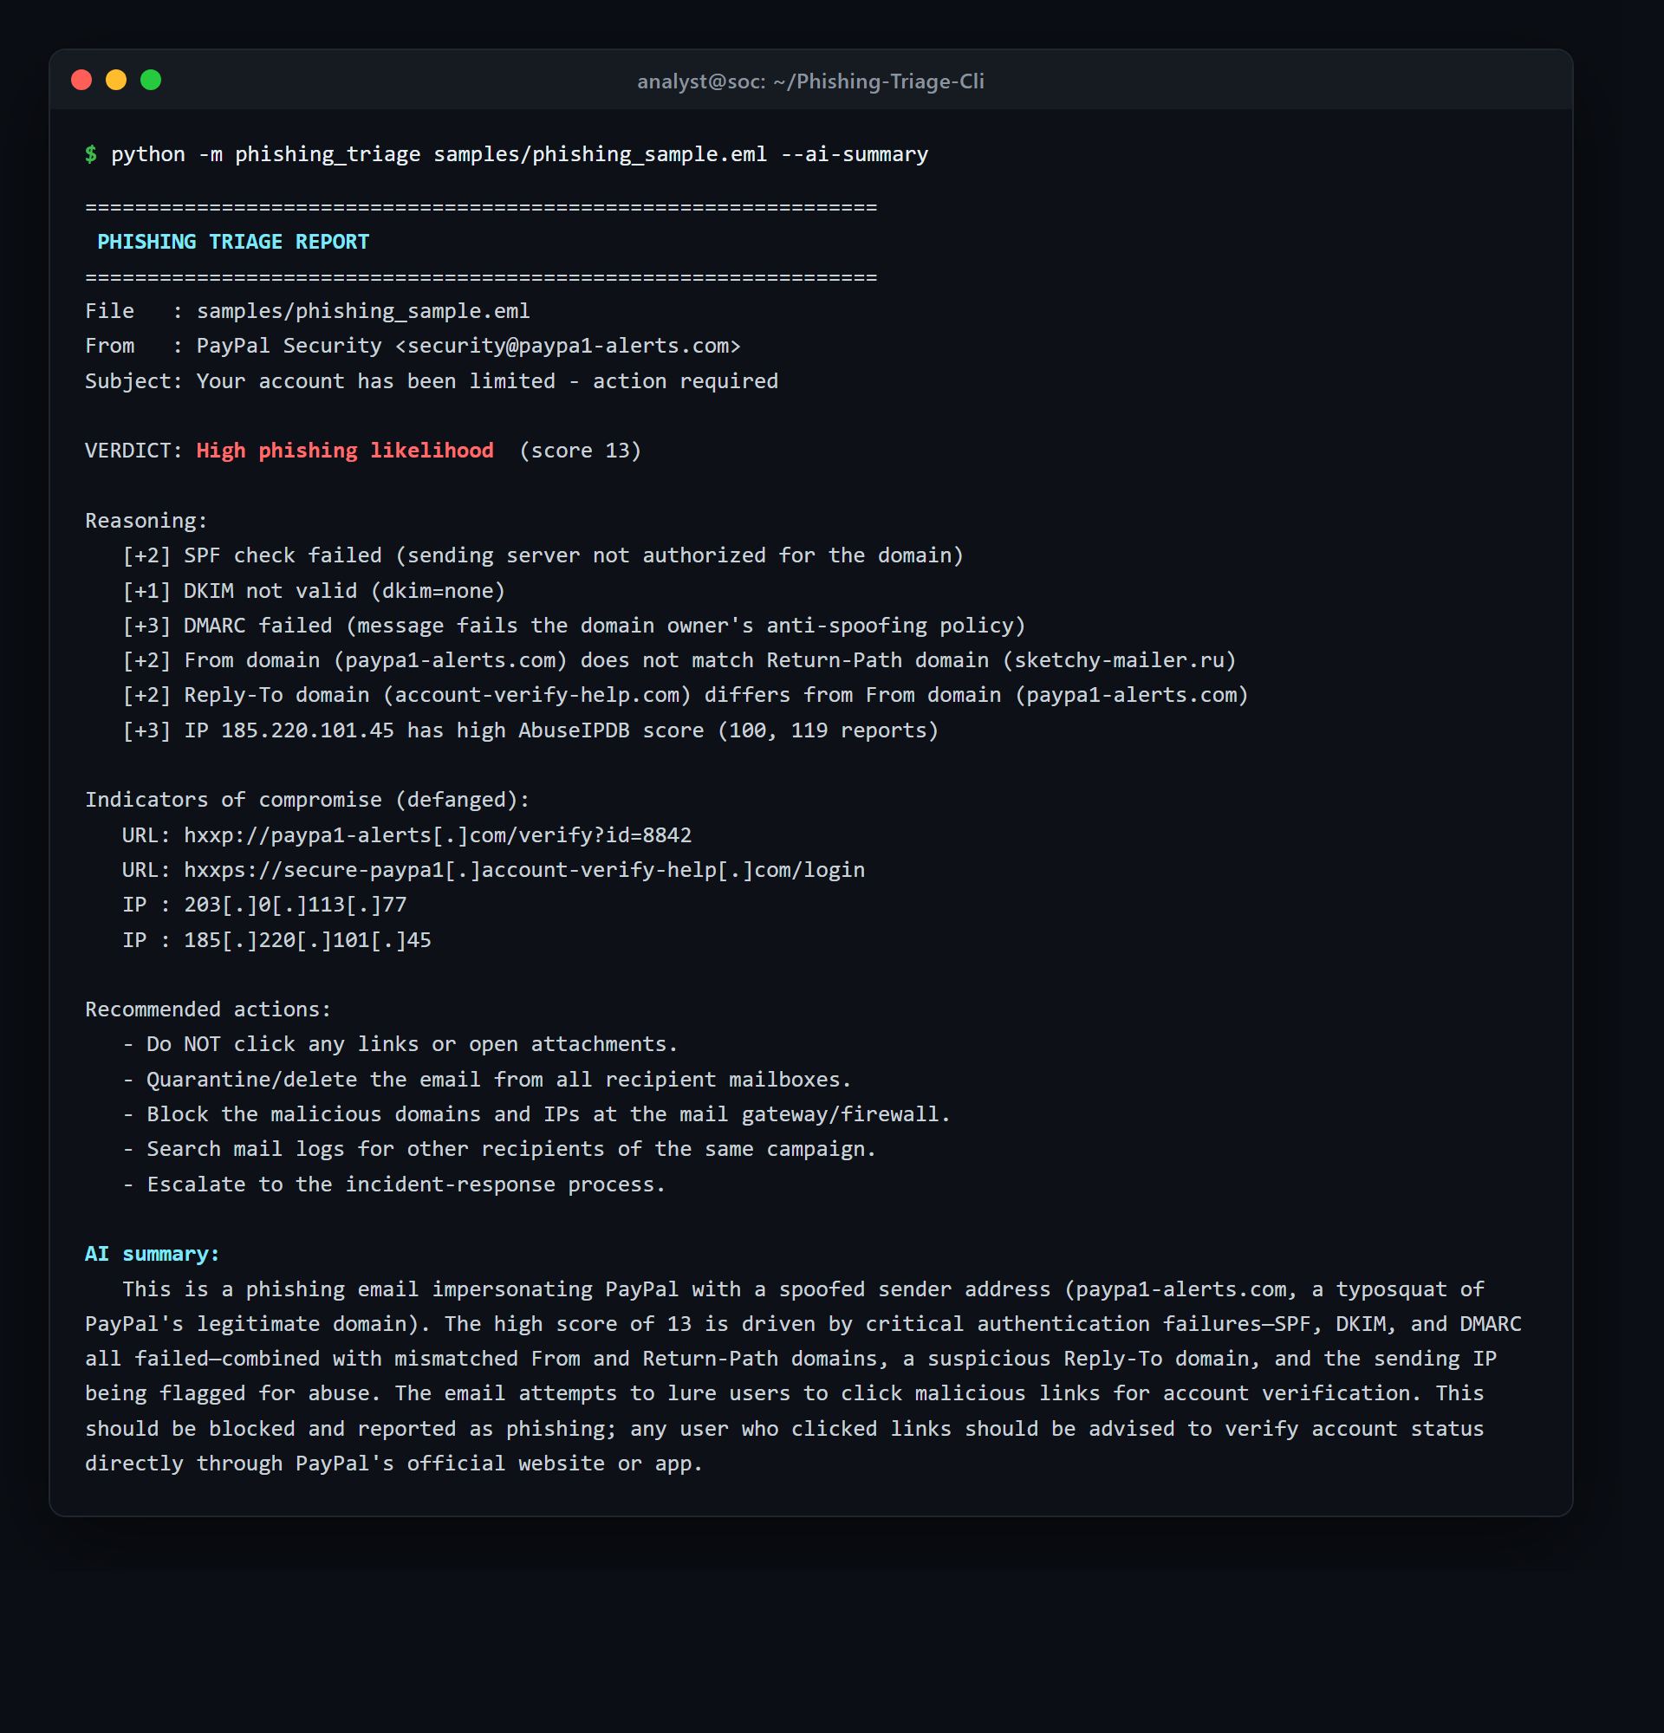This screenshot has height=1733, width=1664.
Task: Click the yellow minimize window dot
Action: [x=116, y=81]
